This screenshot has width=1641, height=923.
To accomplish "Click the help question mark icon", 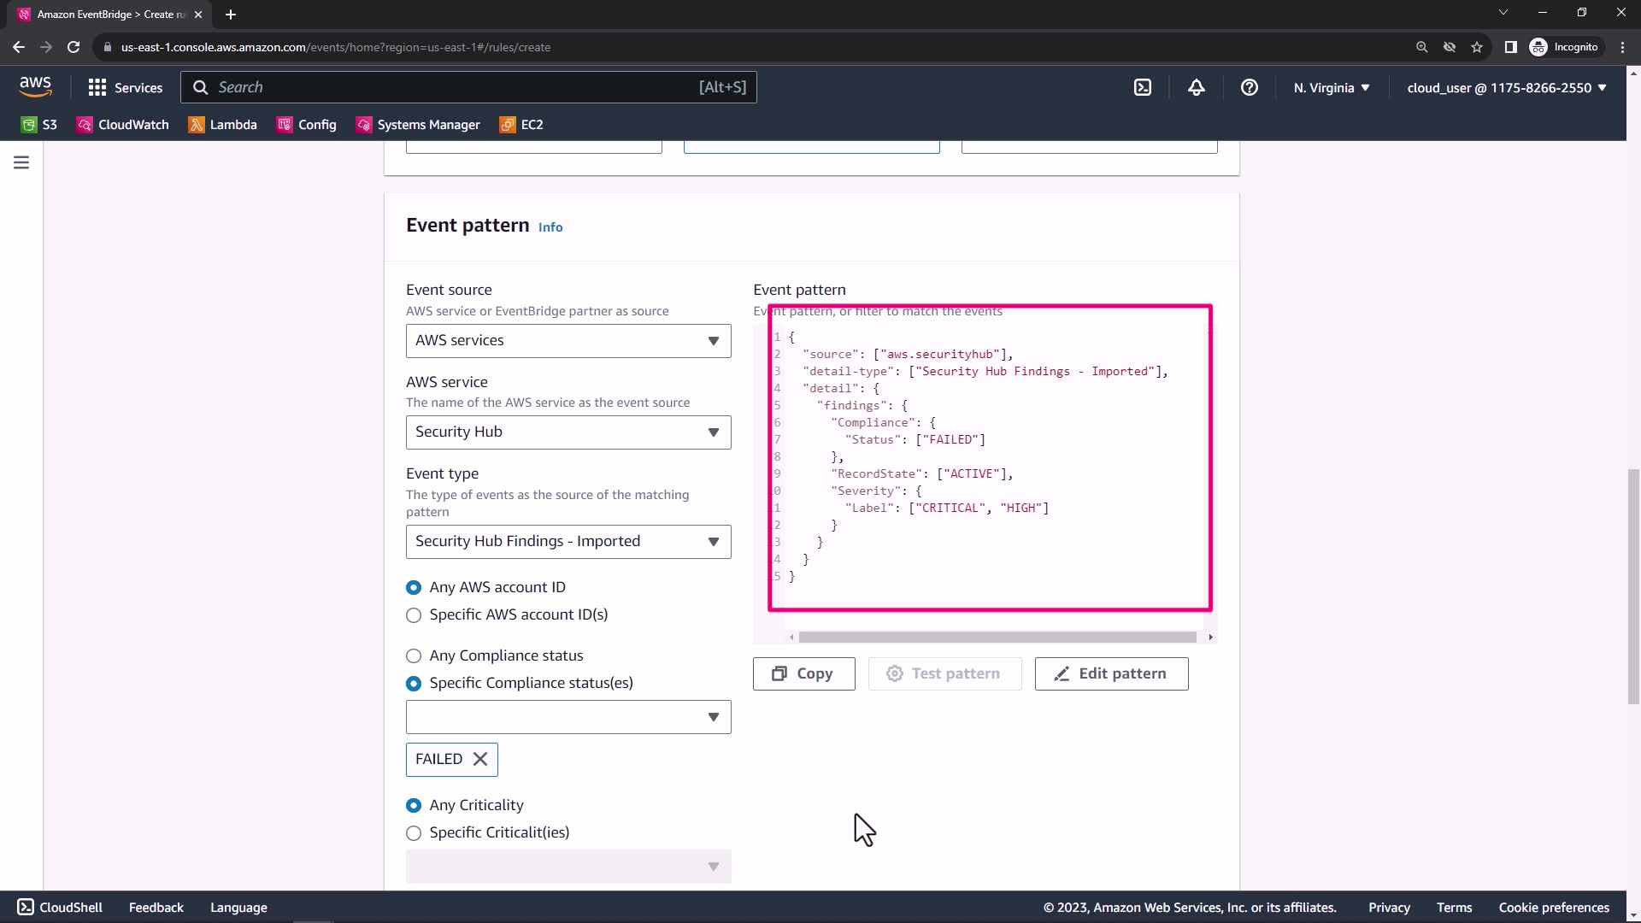I will pyautogui.click(x=1250, y=87).
